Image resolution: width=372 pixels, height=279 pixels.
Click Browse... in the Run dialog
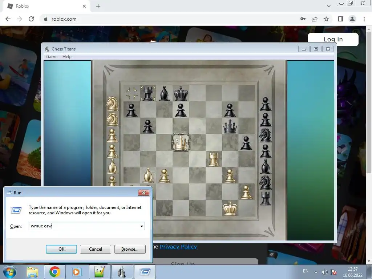tap(130, 249)
